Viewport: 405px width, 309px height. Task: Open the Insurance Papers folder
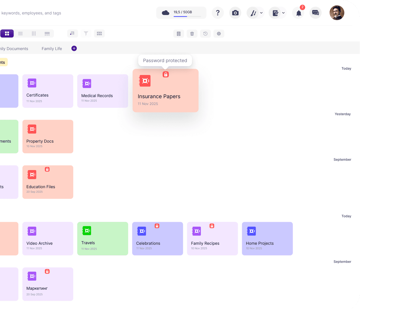pyautogui.click(x=165, y=91)
